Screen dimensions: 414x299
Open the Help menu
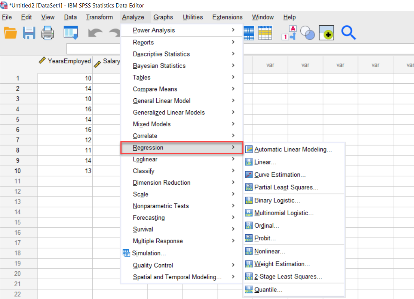[289, 17]
